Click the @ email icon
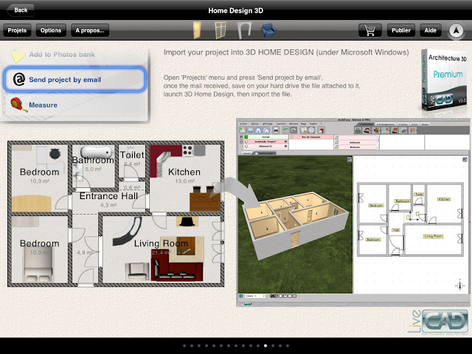 18,80
